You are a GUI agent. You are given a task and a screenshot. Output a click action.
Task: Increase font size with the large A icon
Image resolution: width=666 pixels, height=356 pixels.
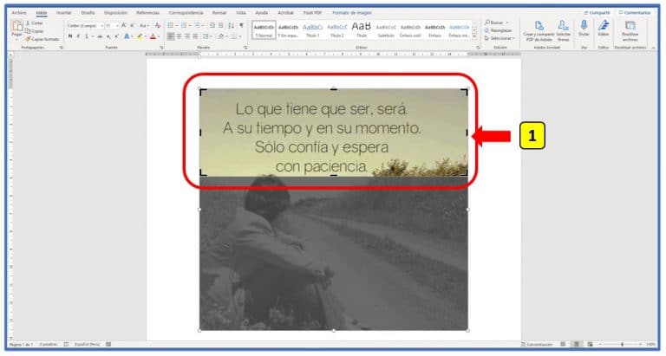(x=124, y=25)
